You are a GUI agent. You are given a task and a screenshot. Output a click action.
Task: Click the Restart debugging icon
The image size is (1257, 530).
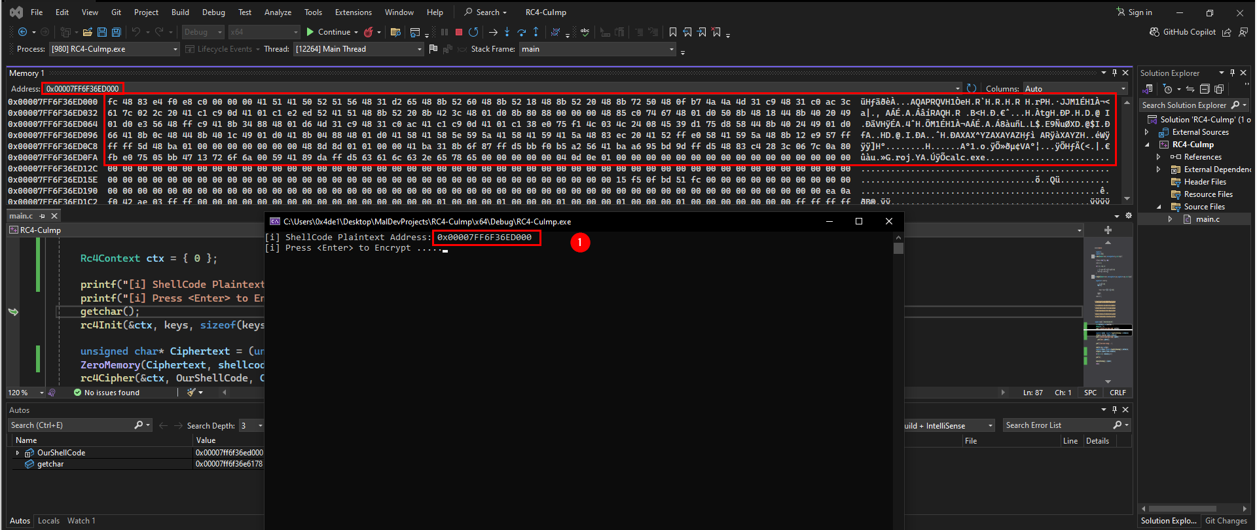[x=473, y=31]
